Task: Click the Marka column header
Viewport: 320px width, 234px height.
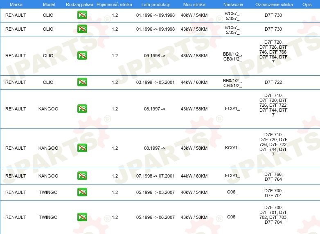Action: click(x=16, y=4)
